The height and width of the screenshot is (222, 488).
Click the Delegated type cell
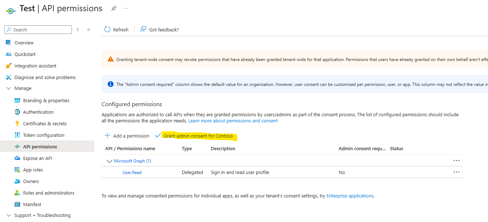tap(192, 172)
